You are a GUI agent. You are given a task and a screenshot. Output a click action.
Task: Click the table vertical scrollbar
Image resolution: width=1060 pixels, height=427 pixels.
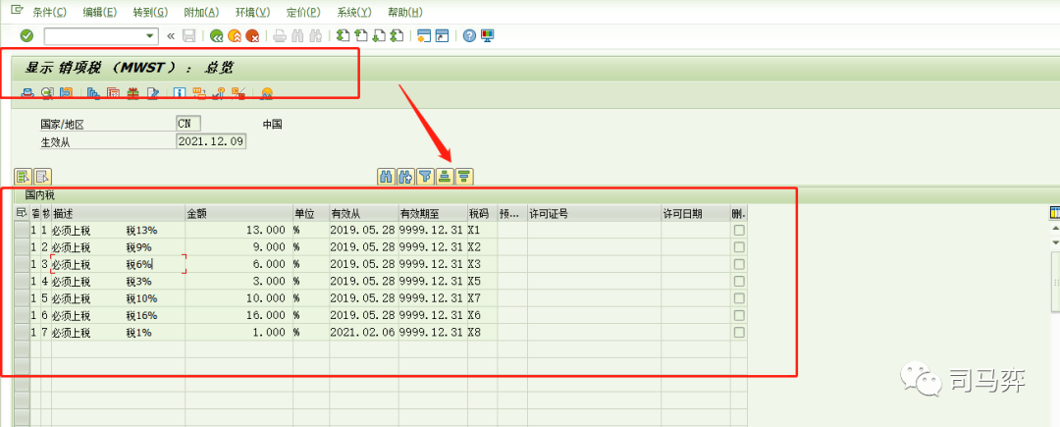tap(1054, 284)
